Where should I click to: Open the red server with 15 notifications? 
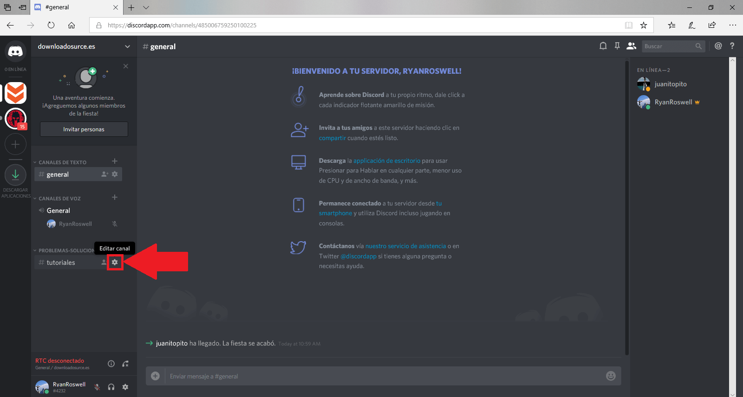point(15,119)
